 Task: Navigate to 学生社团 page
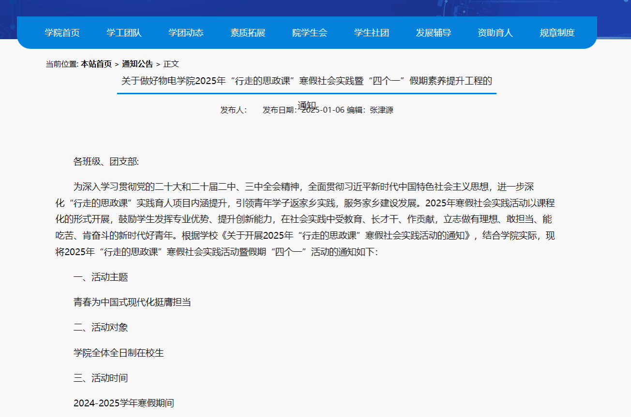point(372,33)
